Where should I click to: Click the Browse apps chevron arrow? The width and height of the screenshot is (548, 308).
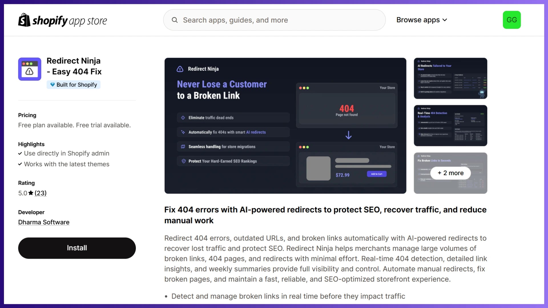(x=445, y=20)
